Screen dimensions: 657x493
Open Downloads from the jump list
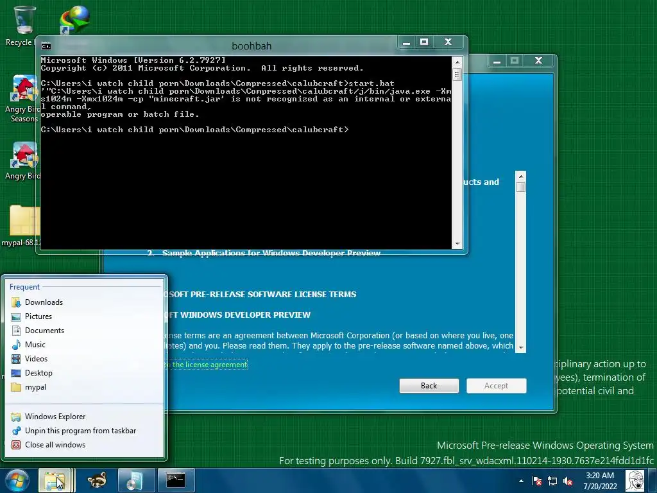(84, 302)
